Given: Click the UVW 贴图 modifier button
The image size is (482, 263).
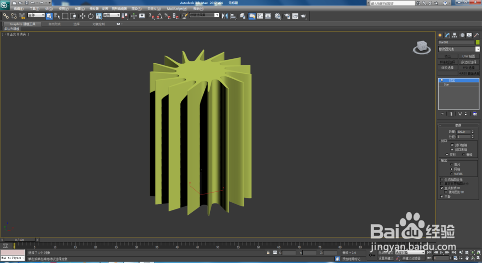Looking at the screenshot, I should (x=469, y=56).
